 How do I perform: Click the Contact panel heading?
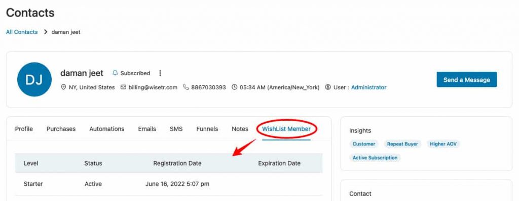coord(360,194)
